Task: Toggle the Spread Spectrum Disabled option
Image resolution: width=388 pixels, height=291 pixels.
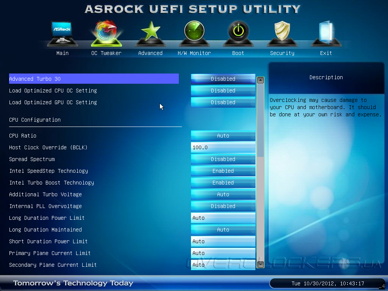Action: coord(223,159)
